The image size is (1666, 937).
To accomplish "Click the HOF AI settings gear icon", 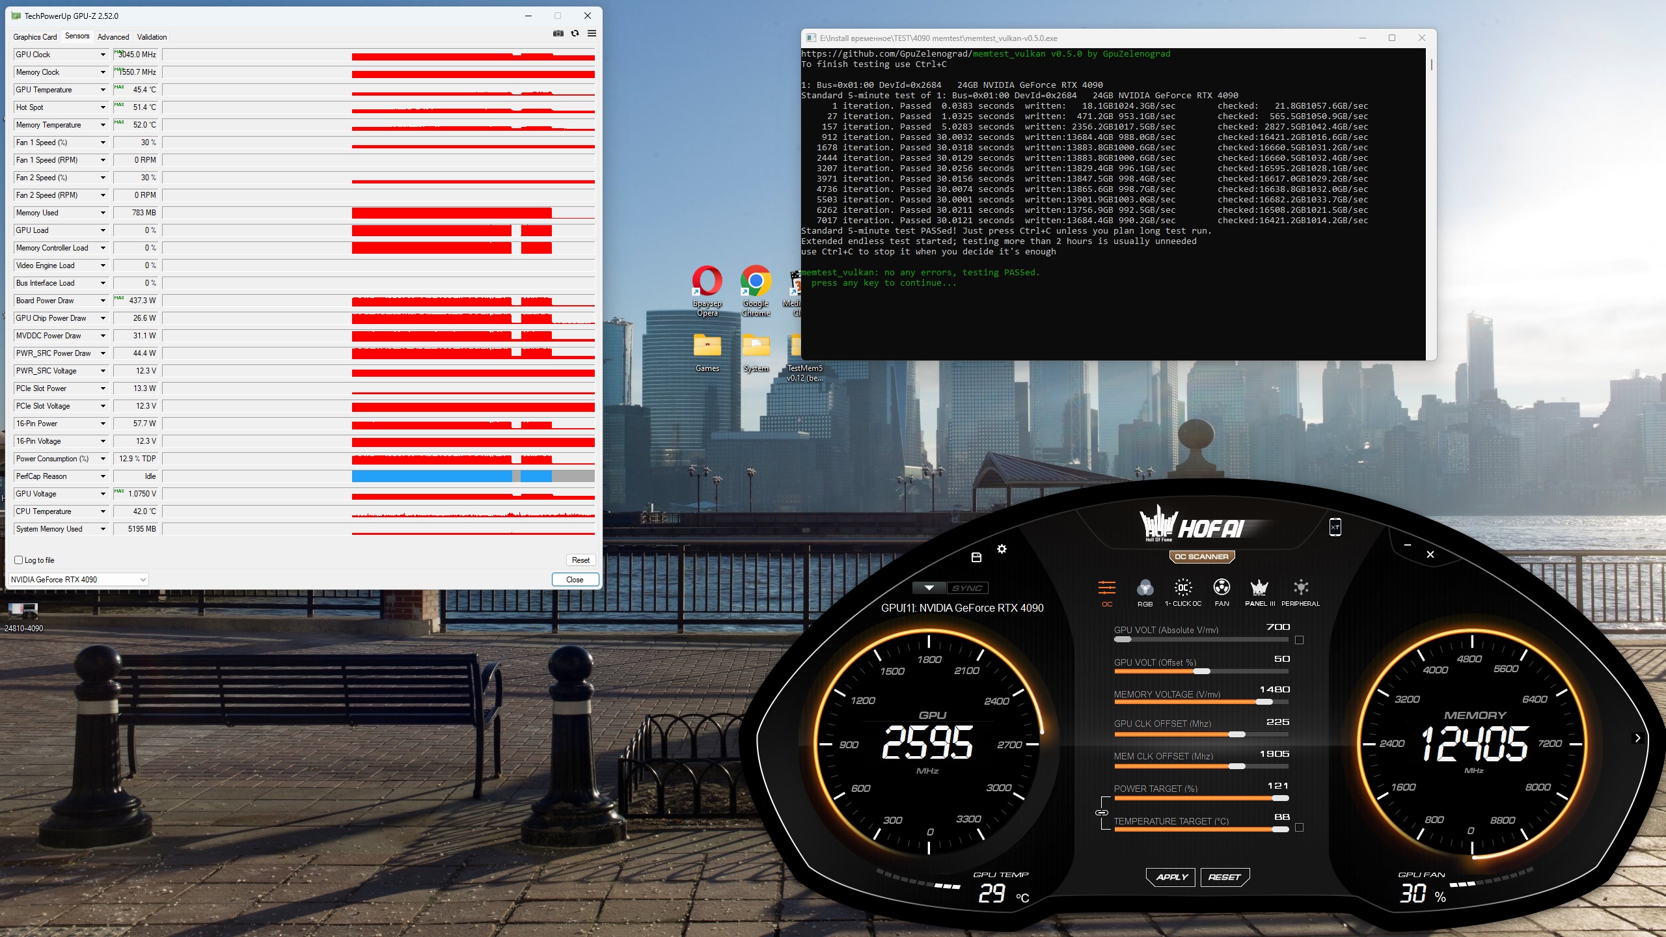I will pyautogui.click(x=1002, y=549).
